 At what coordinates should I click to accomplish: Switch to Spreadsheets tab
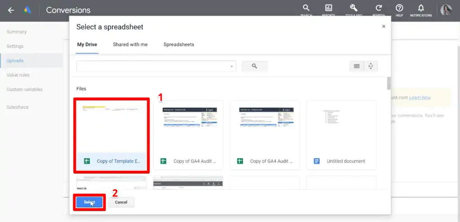click(x=179, y=44)
